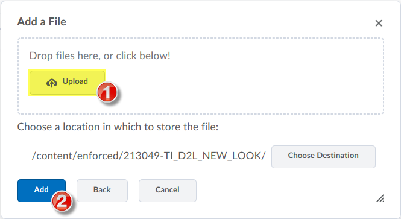Select the /content/enforced destination path text

(x=148, y=156)
